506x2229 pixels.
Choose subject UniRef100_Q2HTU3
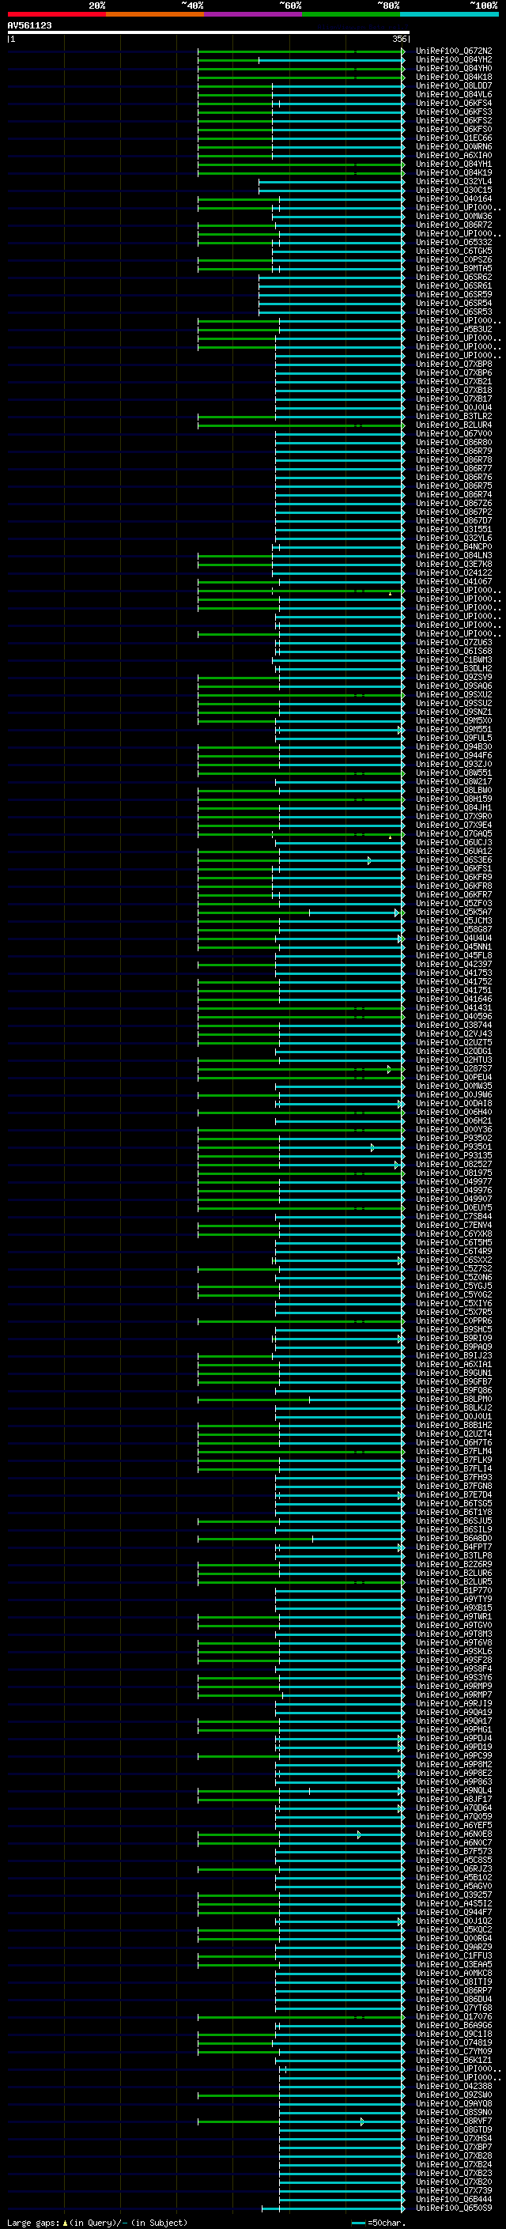pyautogui.click(x=454, y=1060)
